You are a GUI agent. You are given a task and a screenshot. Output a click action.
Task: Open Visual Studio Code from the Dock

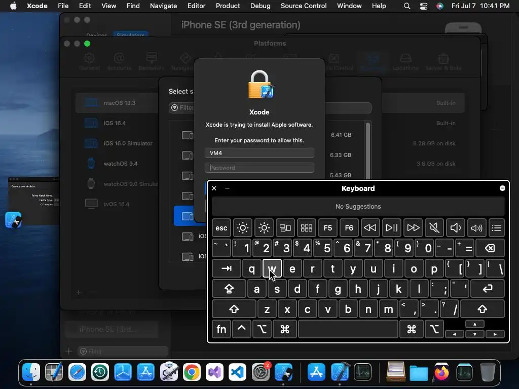point(237,372)
